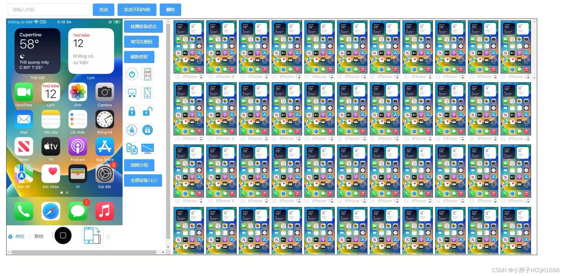This screenshot has height=276, width=564.
Task: Open Cài đặt settings app
Action: [105, 174]
